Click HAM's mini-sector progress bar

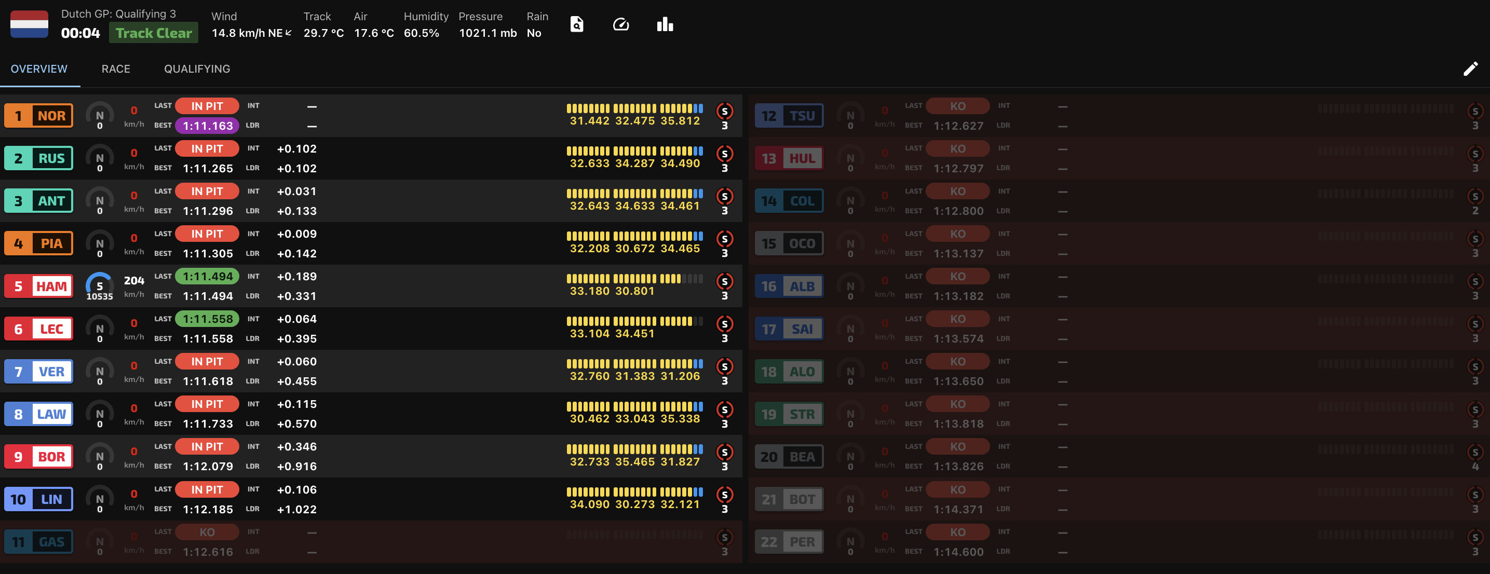tap(635, 279)
